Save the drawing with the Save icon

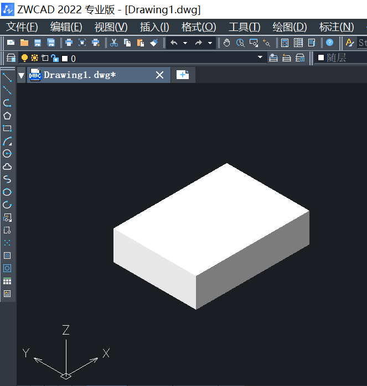[38, 43]
